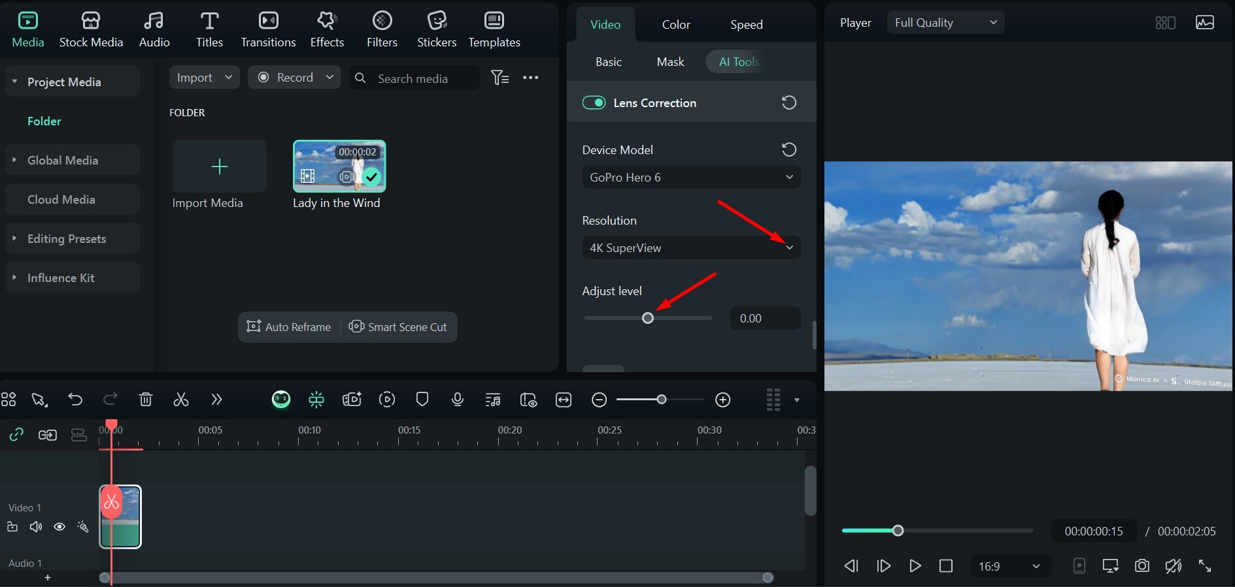The width and height of the screenshot is (1235, 587).
Task: Expand the Global Media section
Action: pyautogui.click(x=14, y=160)
